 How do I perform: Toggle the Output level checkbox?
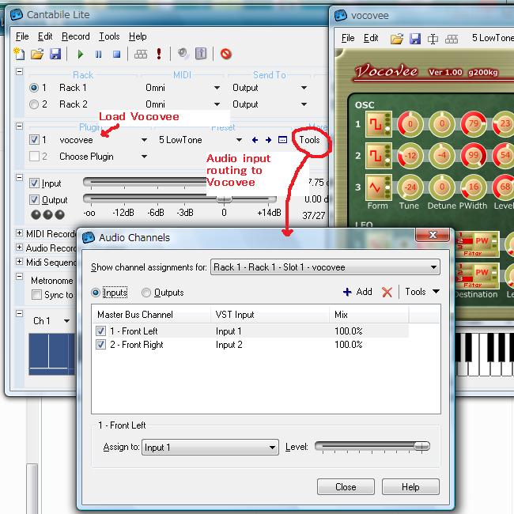(x=35, y=199)
